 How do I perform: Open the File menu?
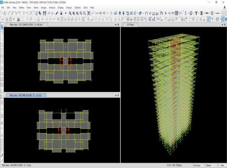pyautogui.click(x=2, y=8)
